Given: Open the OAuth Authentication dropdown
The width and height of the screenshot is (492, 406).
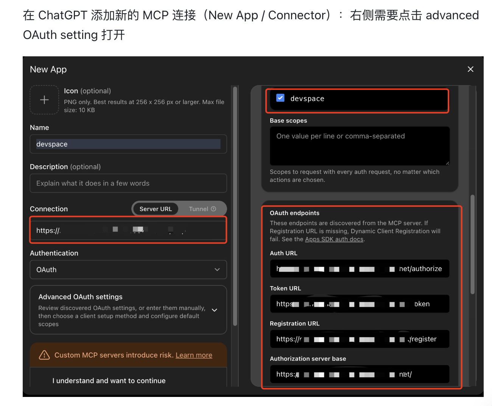Looking at the screenshot, I should [128, 270].
